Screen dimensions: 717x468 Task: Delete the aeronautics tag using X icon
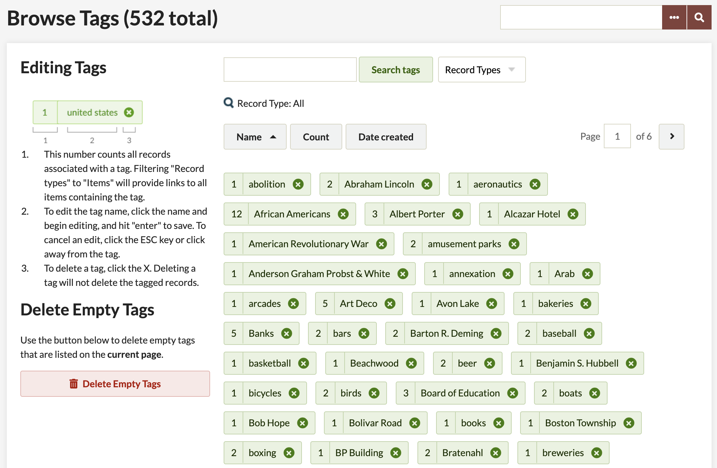pos(535,184)
